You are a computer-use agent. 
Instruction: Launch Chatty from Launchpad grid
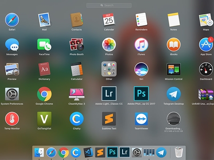tap(77, 119)
